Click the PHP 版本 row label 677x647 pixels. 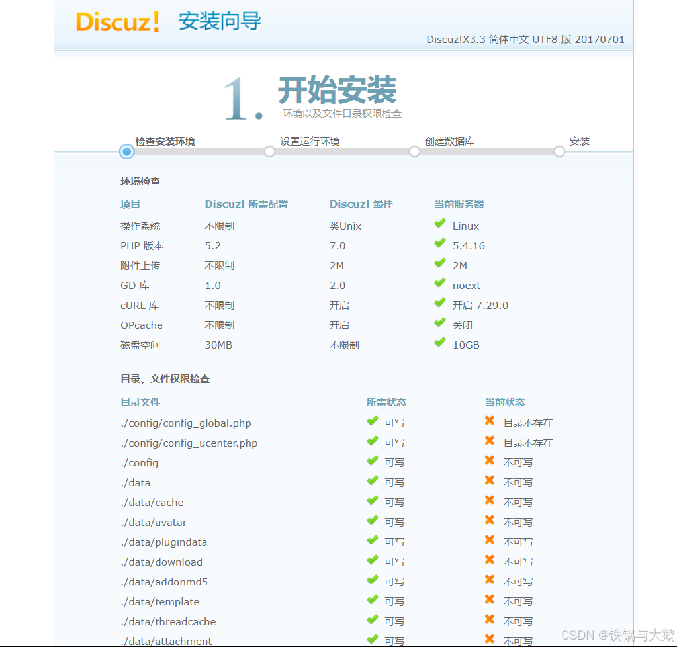[142, 246]
